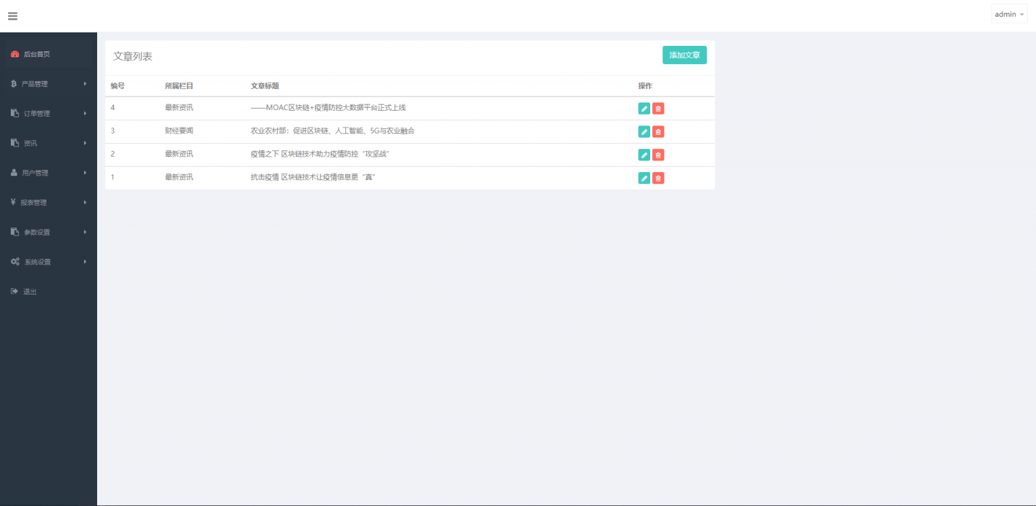Expand the 用户管理 submenu arrow
Image resolution: width=1036 pixels, height=506 pixels.
[85, 173]
